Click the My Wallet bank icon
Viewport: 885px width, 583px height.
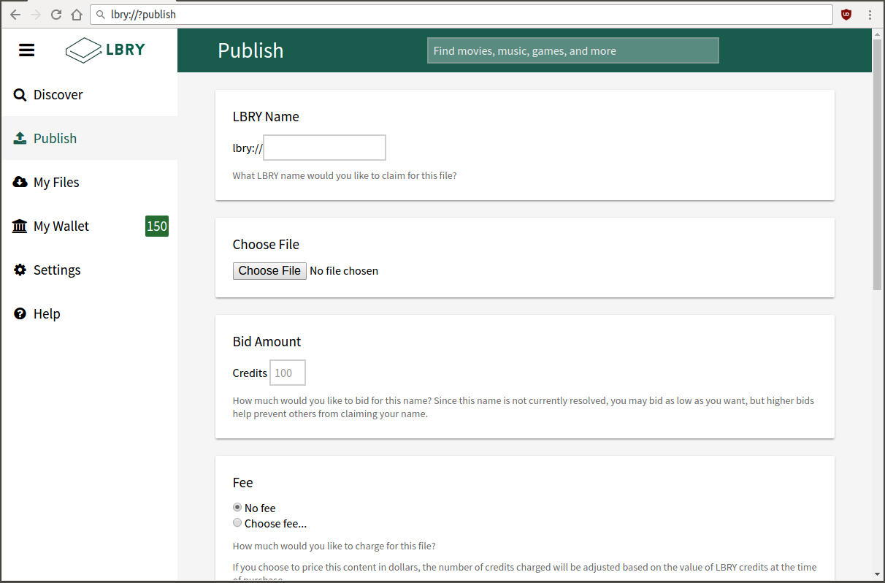pos(20,226)
